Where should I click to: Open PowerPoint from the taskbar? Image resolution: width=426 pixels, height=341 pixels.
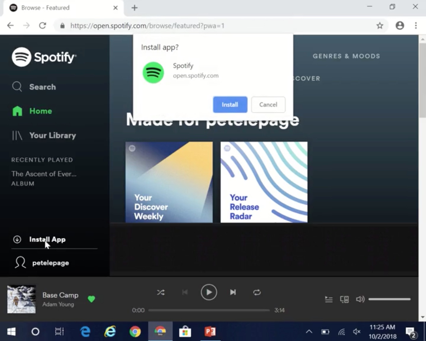click(x=210, y=331)
